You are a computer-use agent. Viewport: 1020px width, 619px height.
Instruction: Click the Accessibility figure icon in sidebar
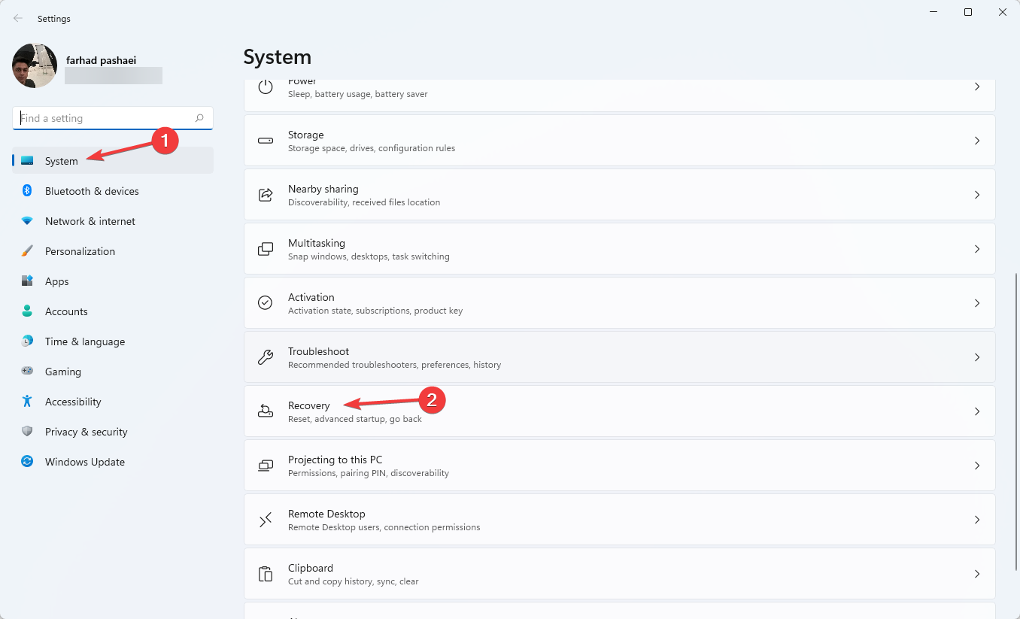(x=27, y=402)
